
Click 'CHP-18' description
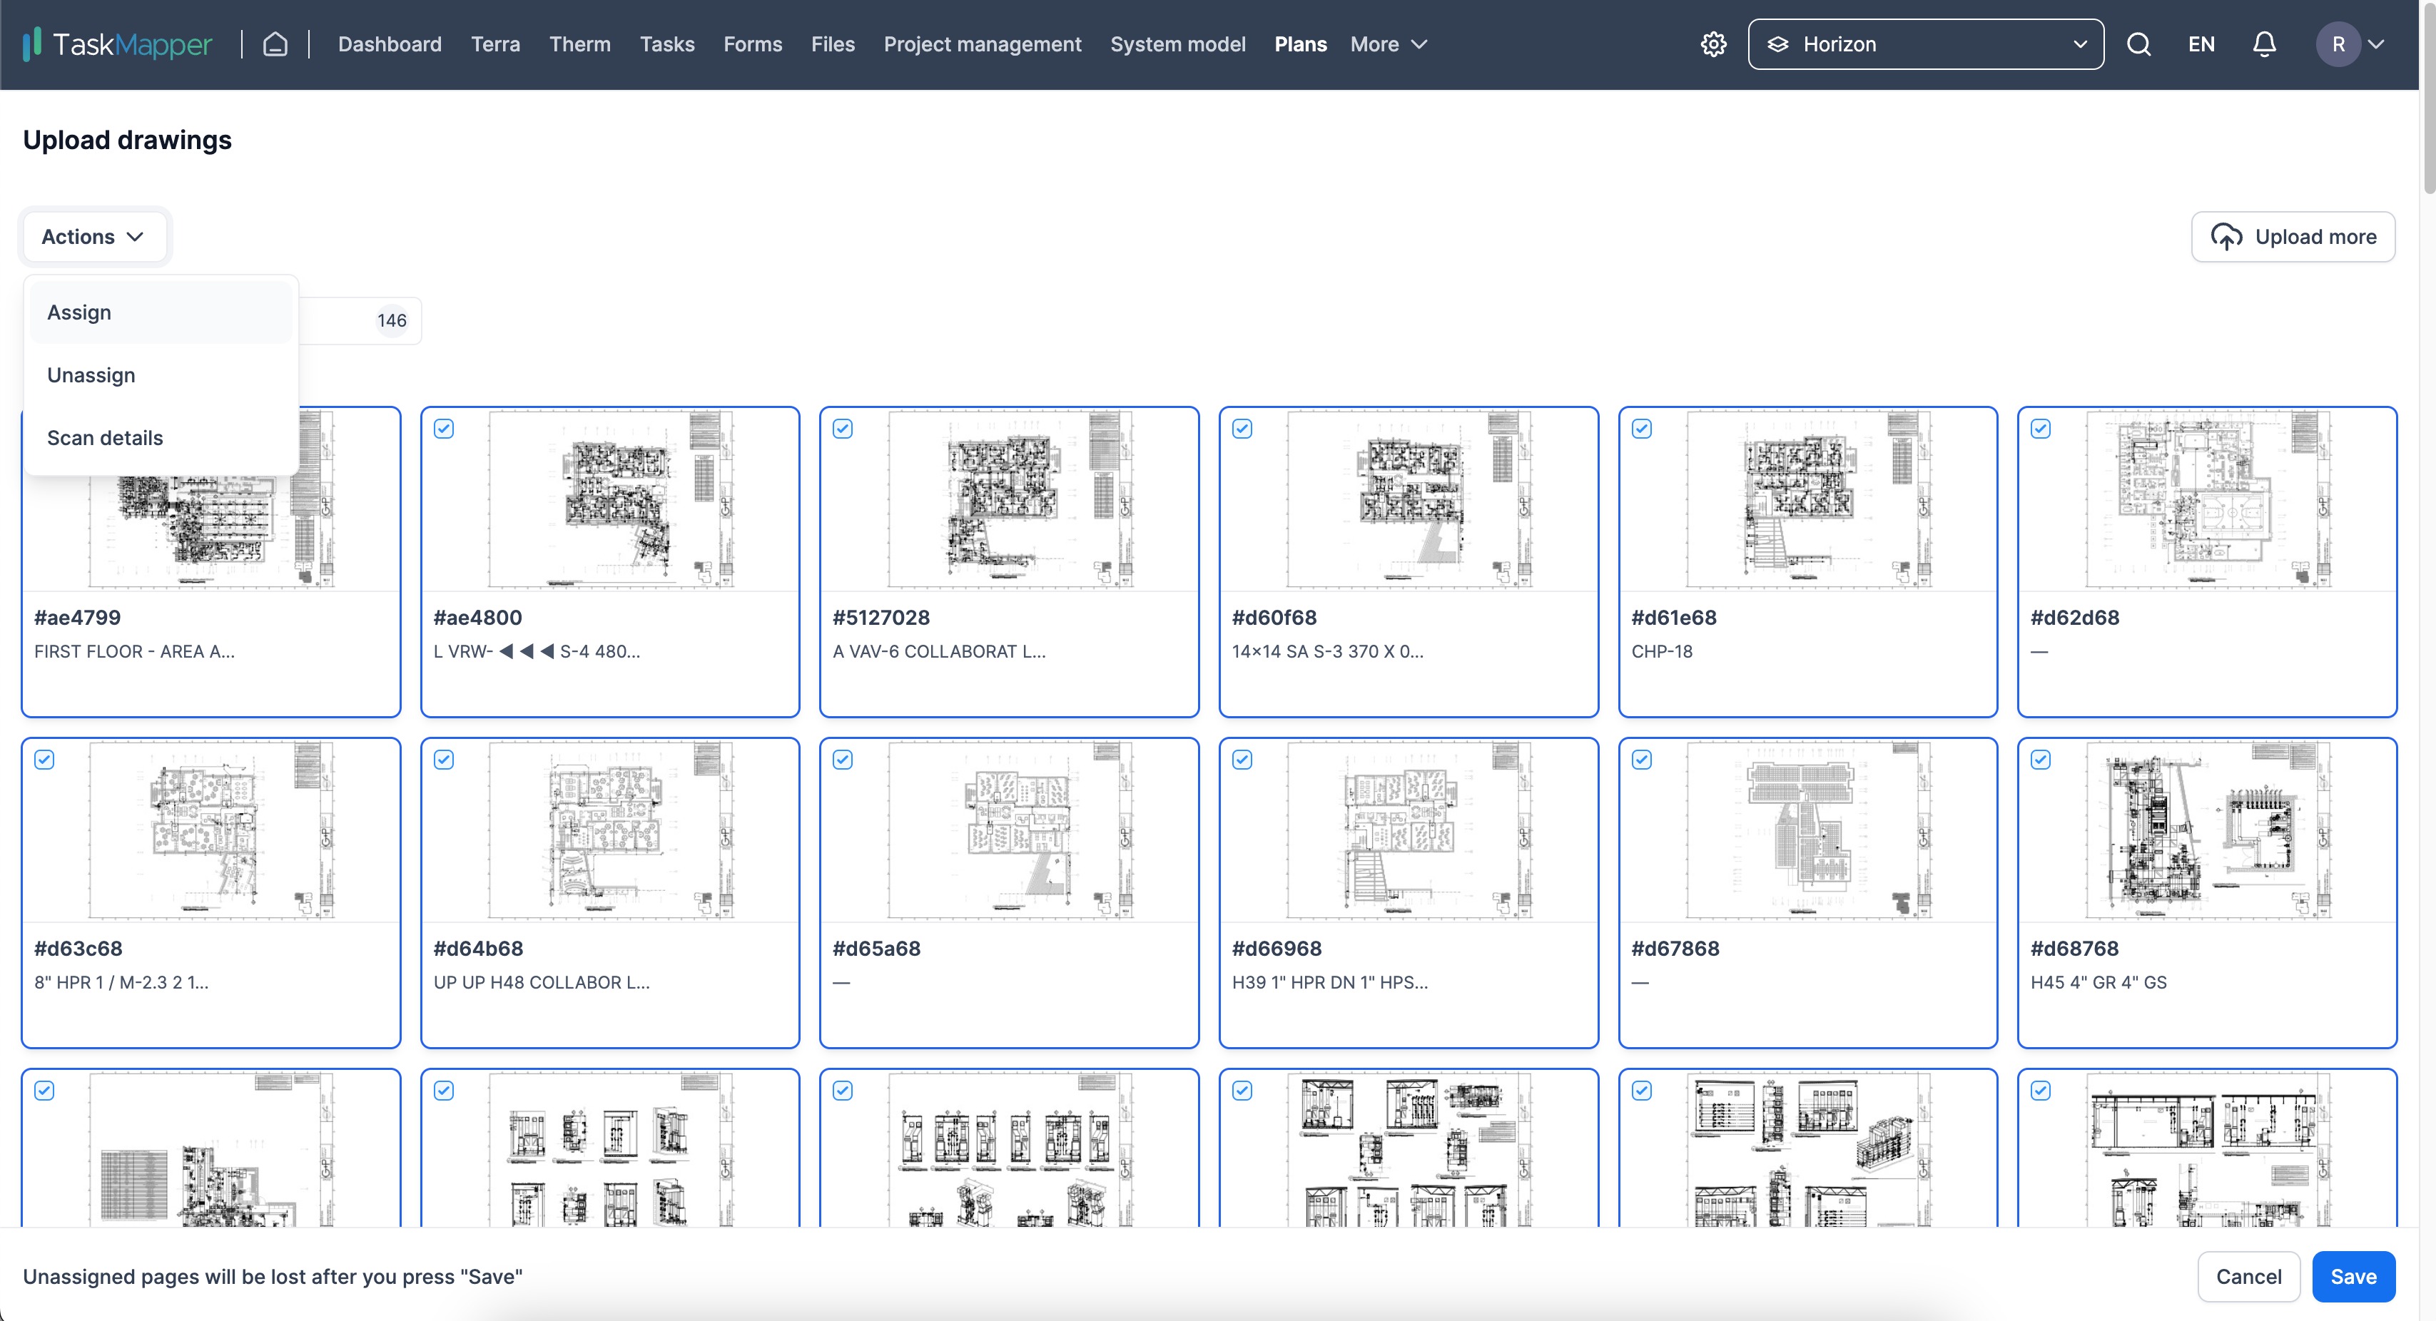click(x=1662, y=651)
